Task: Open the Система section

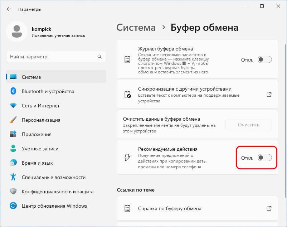Action: coord(56,77)
